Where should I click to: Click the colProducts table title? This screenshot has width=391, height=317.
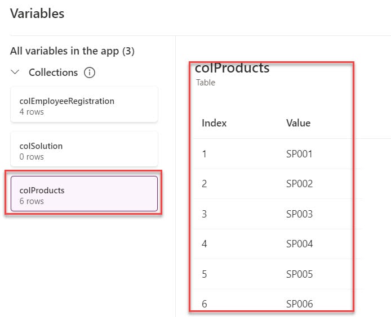click(x=232, y=68)
